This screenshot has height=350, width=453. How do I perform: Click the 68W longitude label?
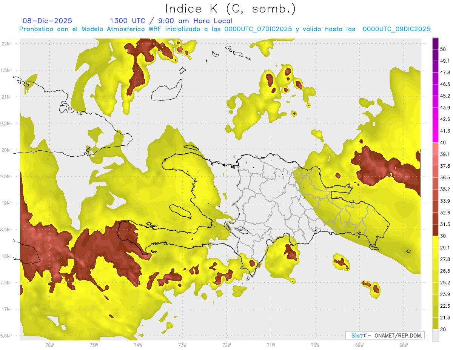pos(404,345)
